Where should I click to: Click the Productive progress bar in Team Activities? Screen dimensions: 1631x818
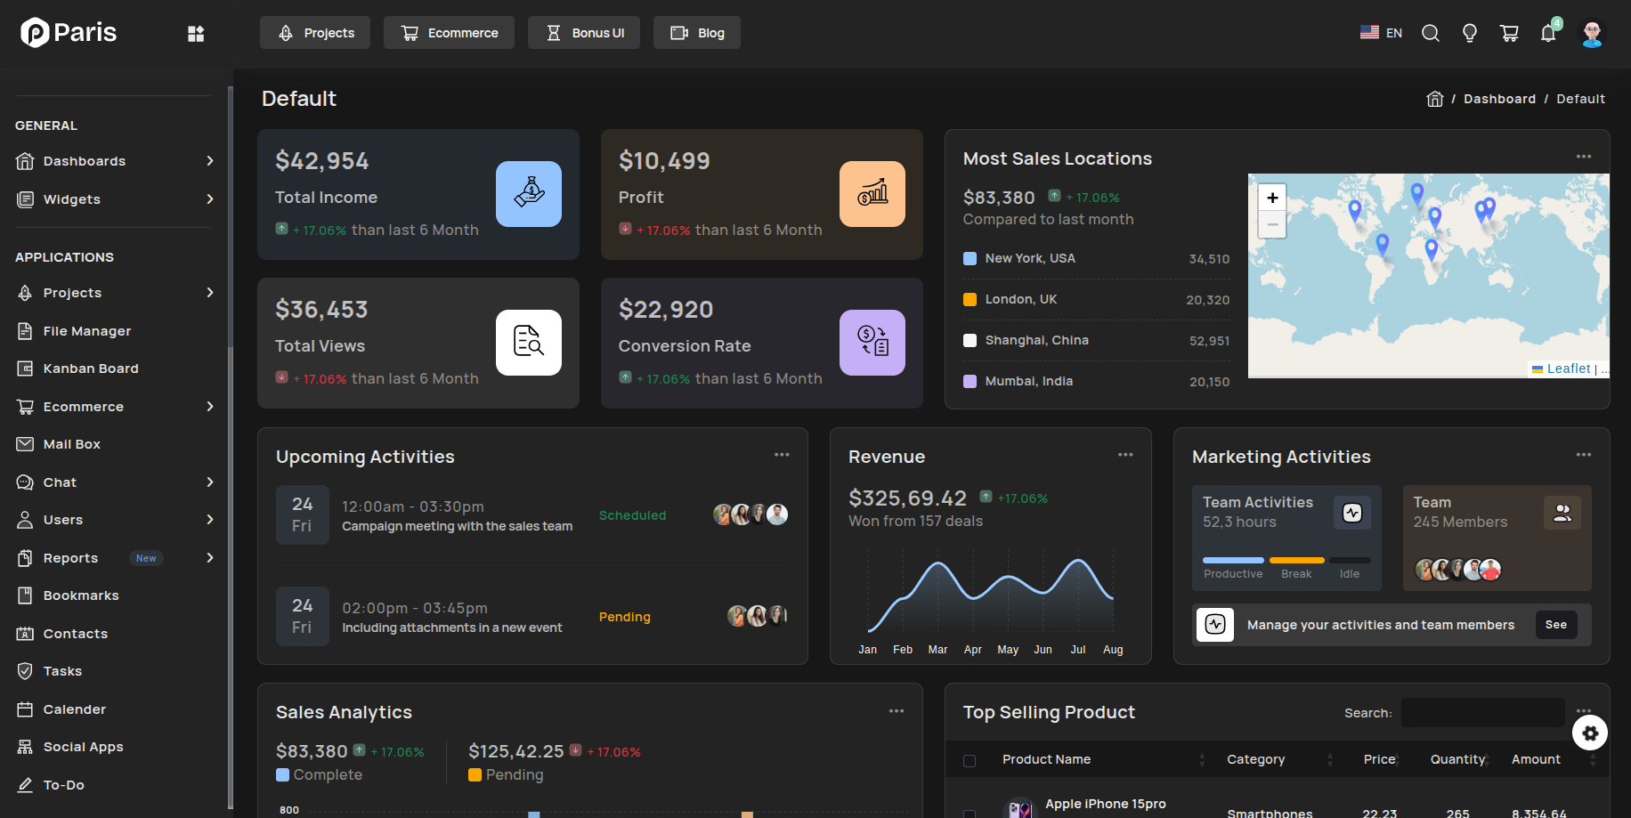pos(1232,559)
